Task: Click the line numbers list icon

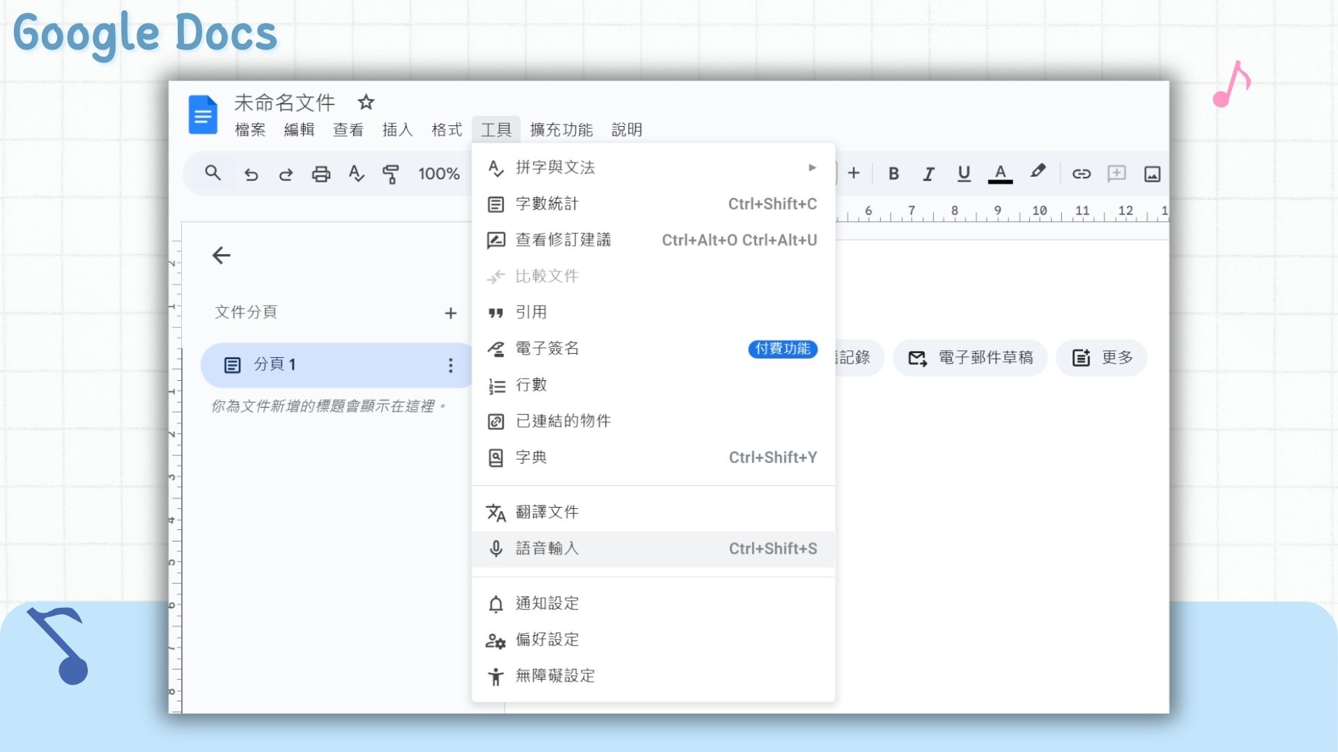Action: 496,386
